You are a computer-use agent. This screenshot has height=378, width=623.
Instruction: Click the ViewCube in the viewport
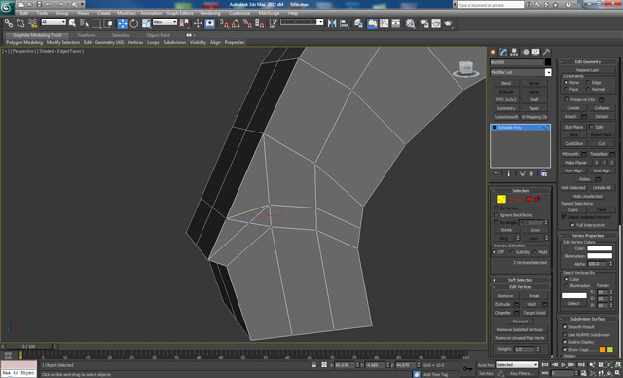point(466,69)
